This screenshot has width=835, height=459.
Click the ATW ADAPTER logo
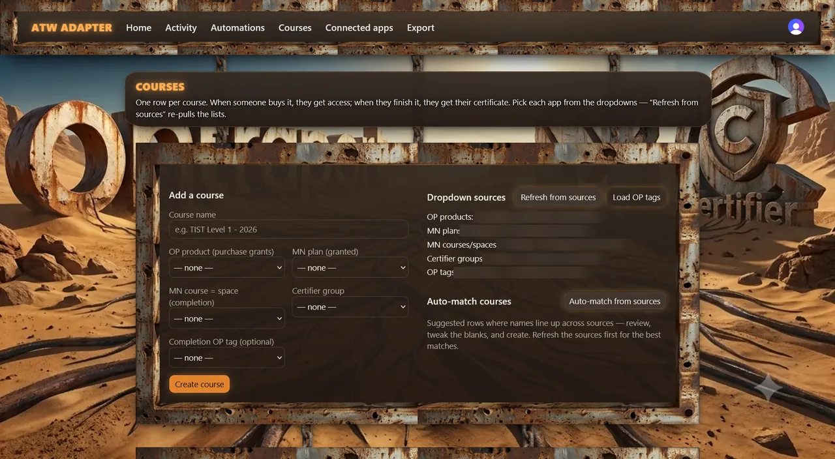pyautogui.click(x=72, y=27)
